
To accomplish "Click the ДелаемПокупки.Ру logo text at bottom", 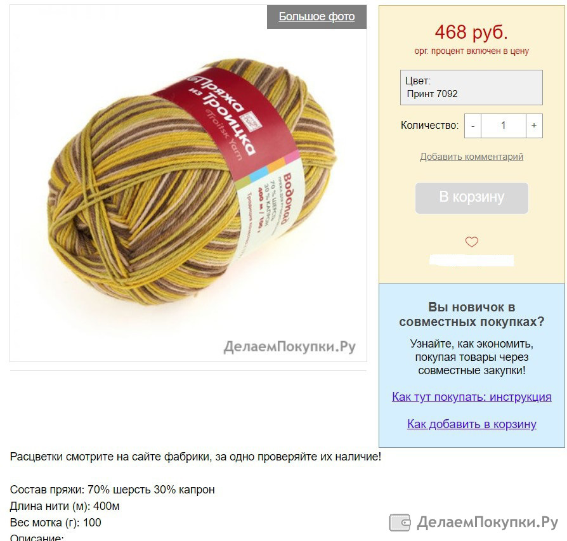I will point(488,523).
